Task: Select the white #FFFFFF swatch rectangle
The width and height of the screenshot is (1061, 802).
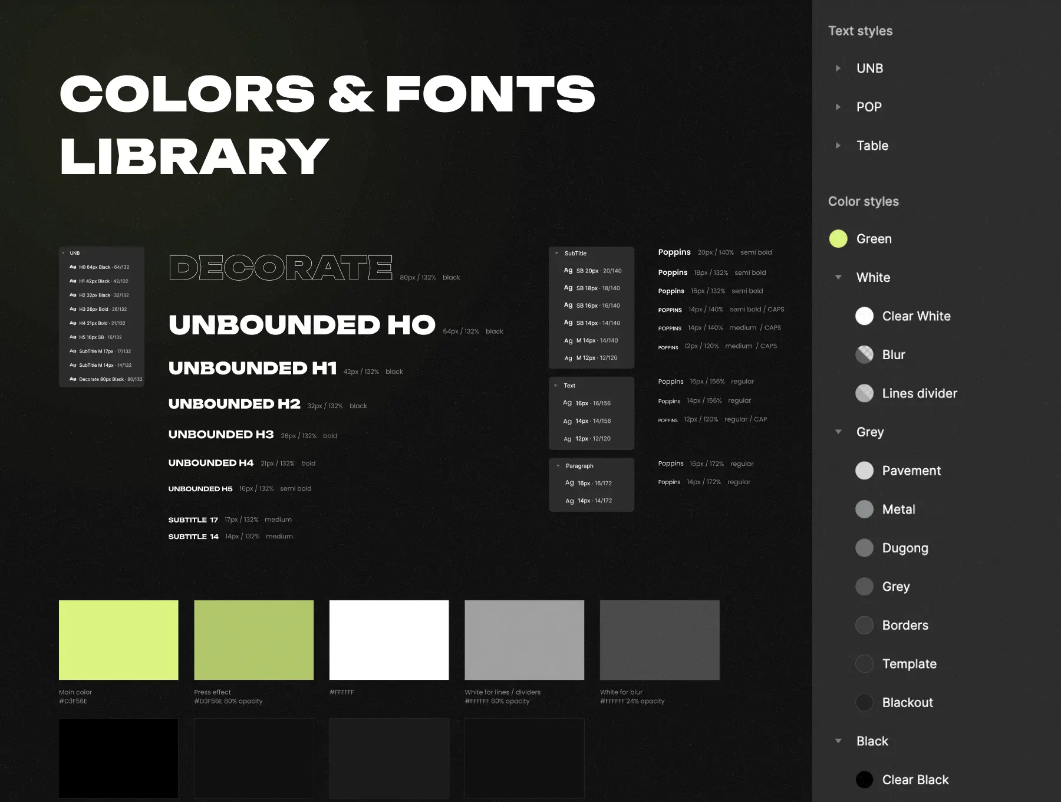Action: click(389, 640)
